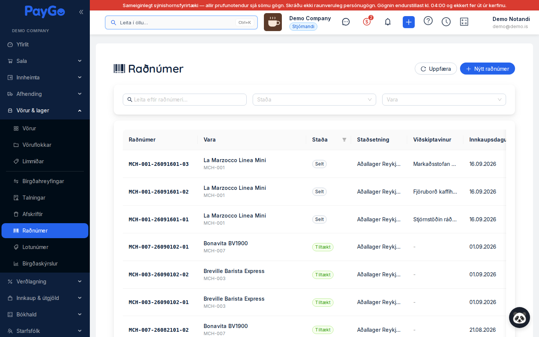
Task: Collapse the Vörur & lager menu
Action: tap(45, 110)
